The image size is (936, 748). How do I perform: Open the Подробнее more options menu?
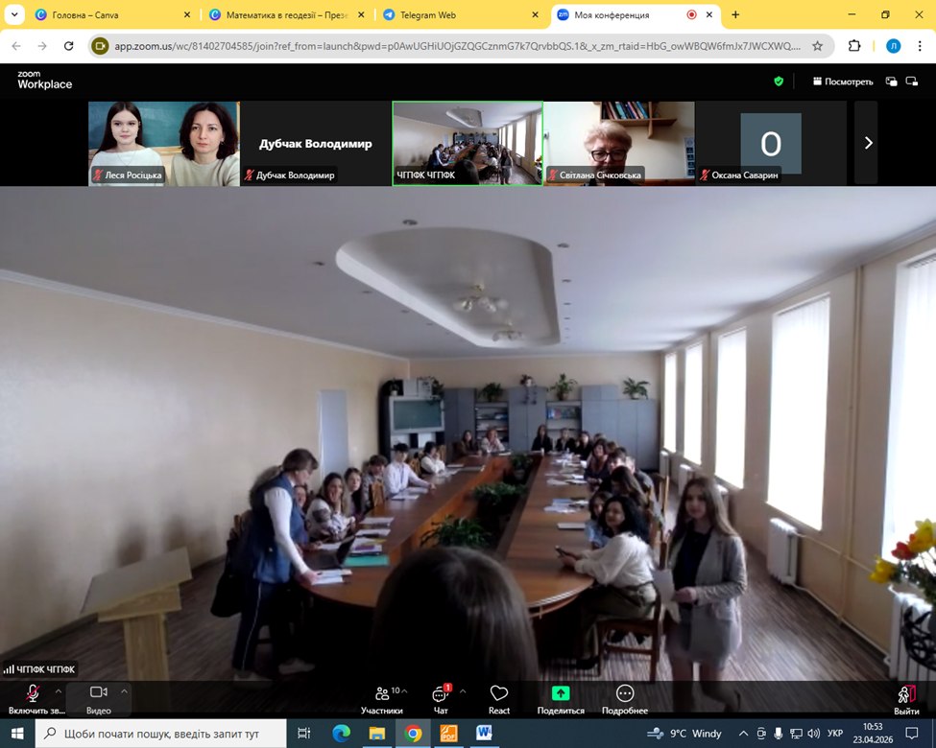(x=624, y=697)
